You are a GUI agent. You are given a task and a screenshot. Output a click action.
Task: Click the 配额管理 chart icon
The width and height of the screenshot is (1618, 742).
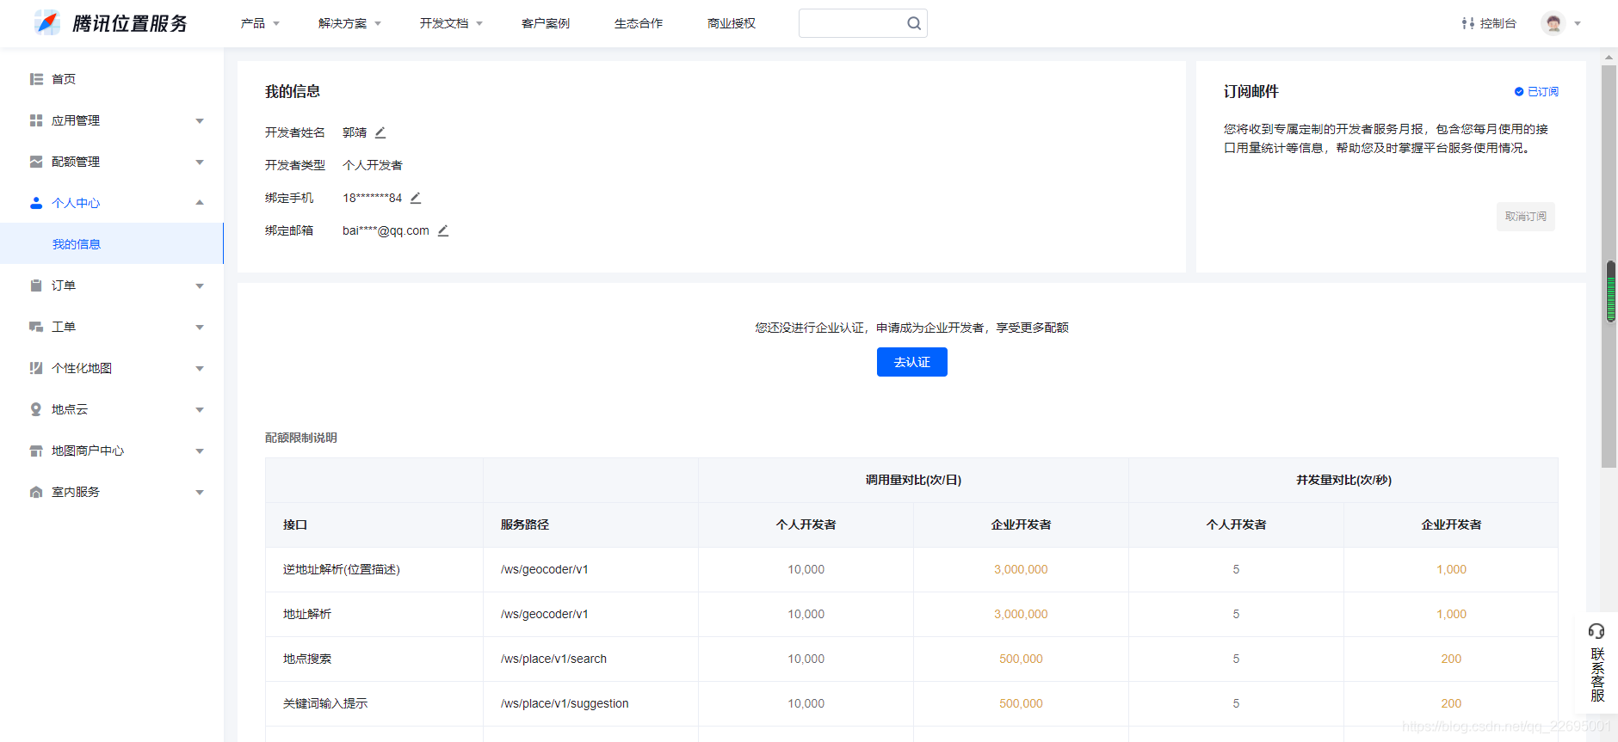36,162
